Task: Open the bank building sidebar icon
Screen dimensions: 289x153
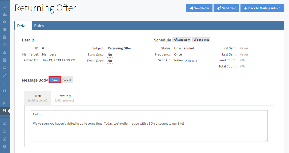Action: point(5,37)
